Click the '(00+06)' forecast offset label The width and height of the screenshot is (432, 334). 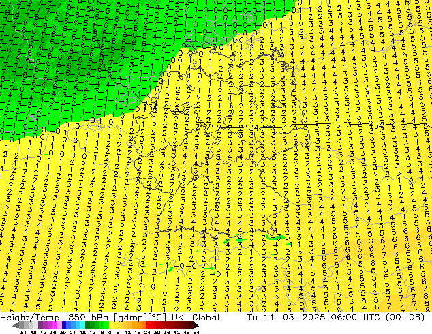[405, 318]
